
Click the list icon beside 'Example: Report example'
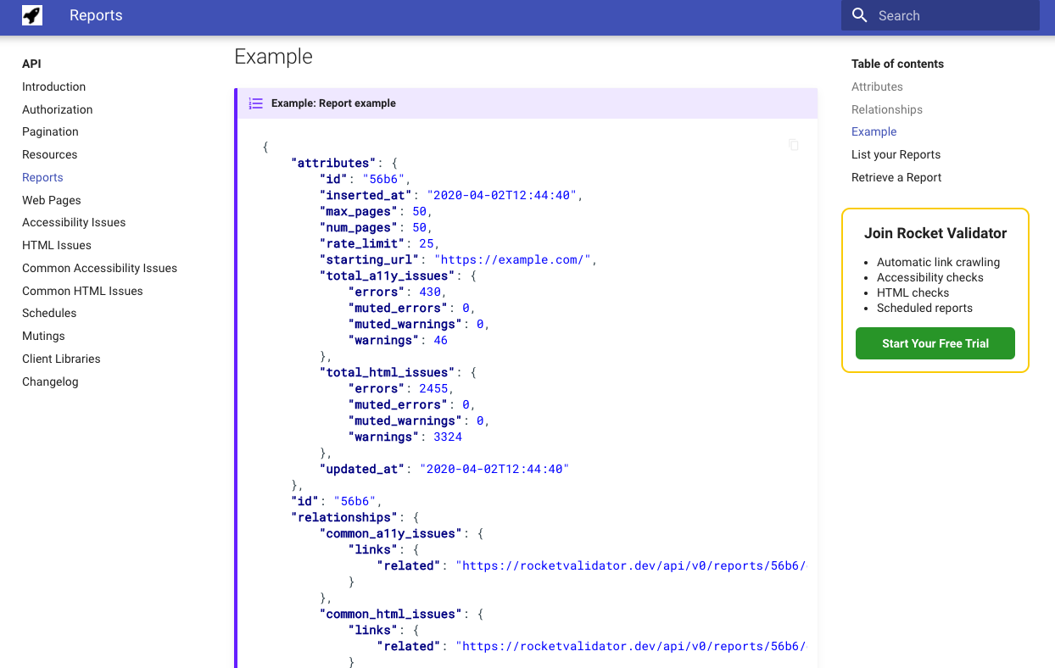pyautogui.click(x=255, y=103)
